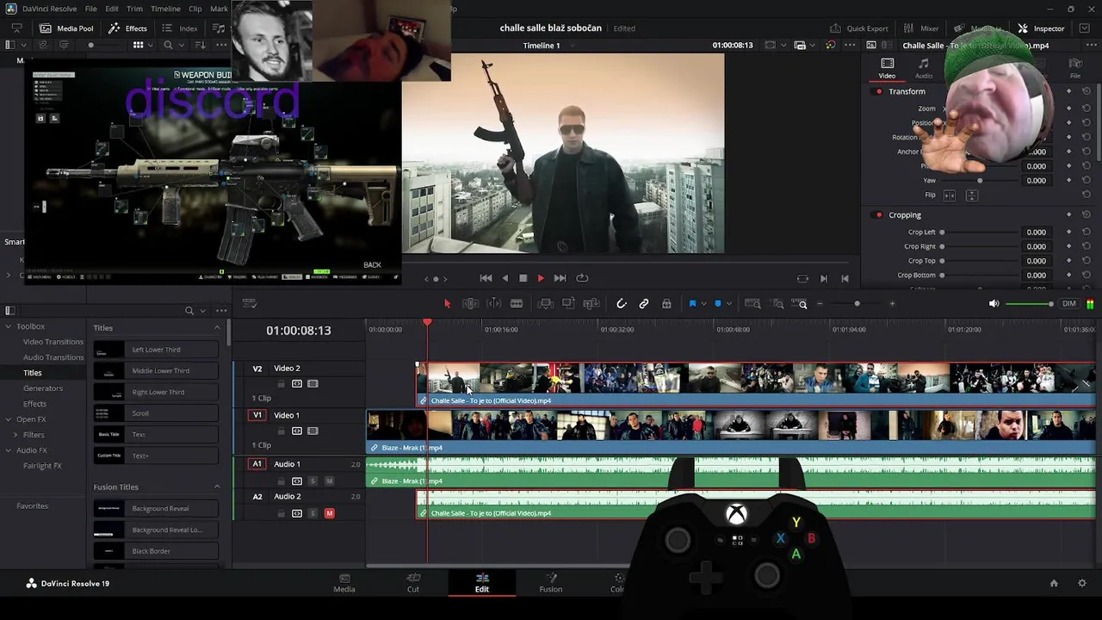Solo the Audio 1 track

pyautogui.click(x=313, y=481)
